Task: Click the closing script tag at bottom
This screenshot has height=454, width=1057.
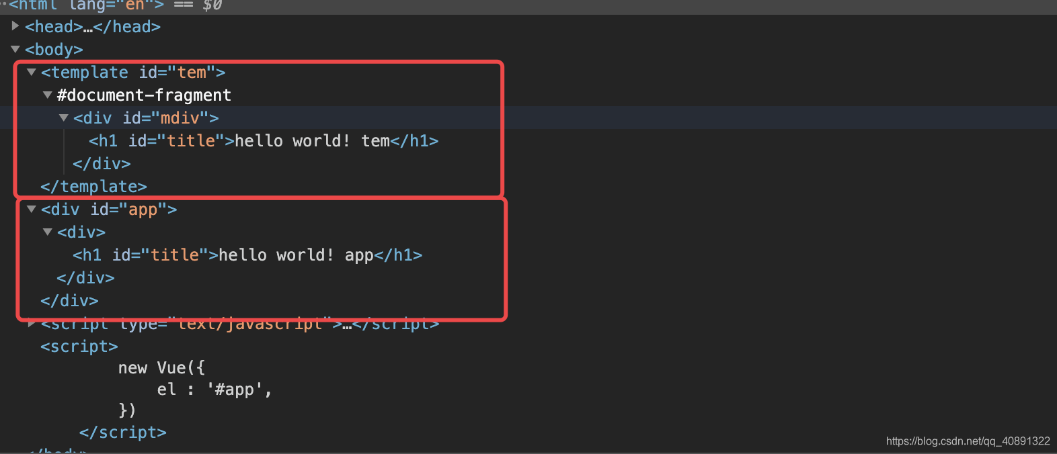Action: coord(122,433)
